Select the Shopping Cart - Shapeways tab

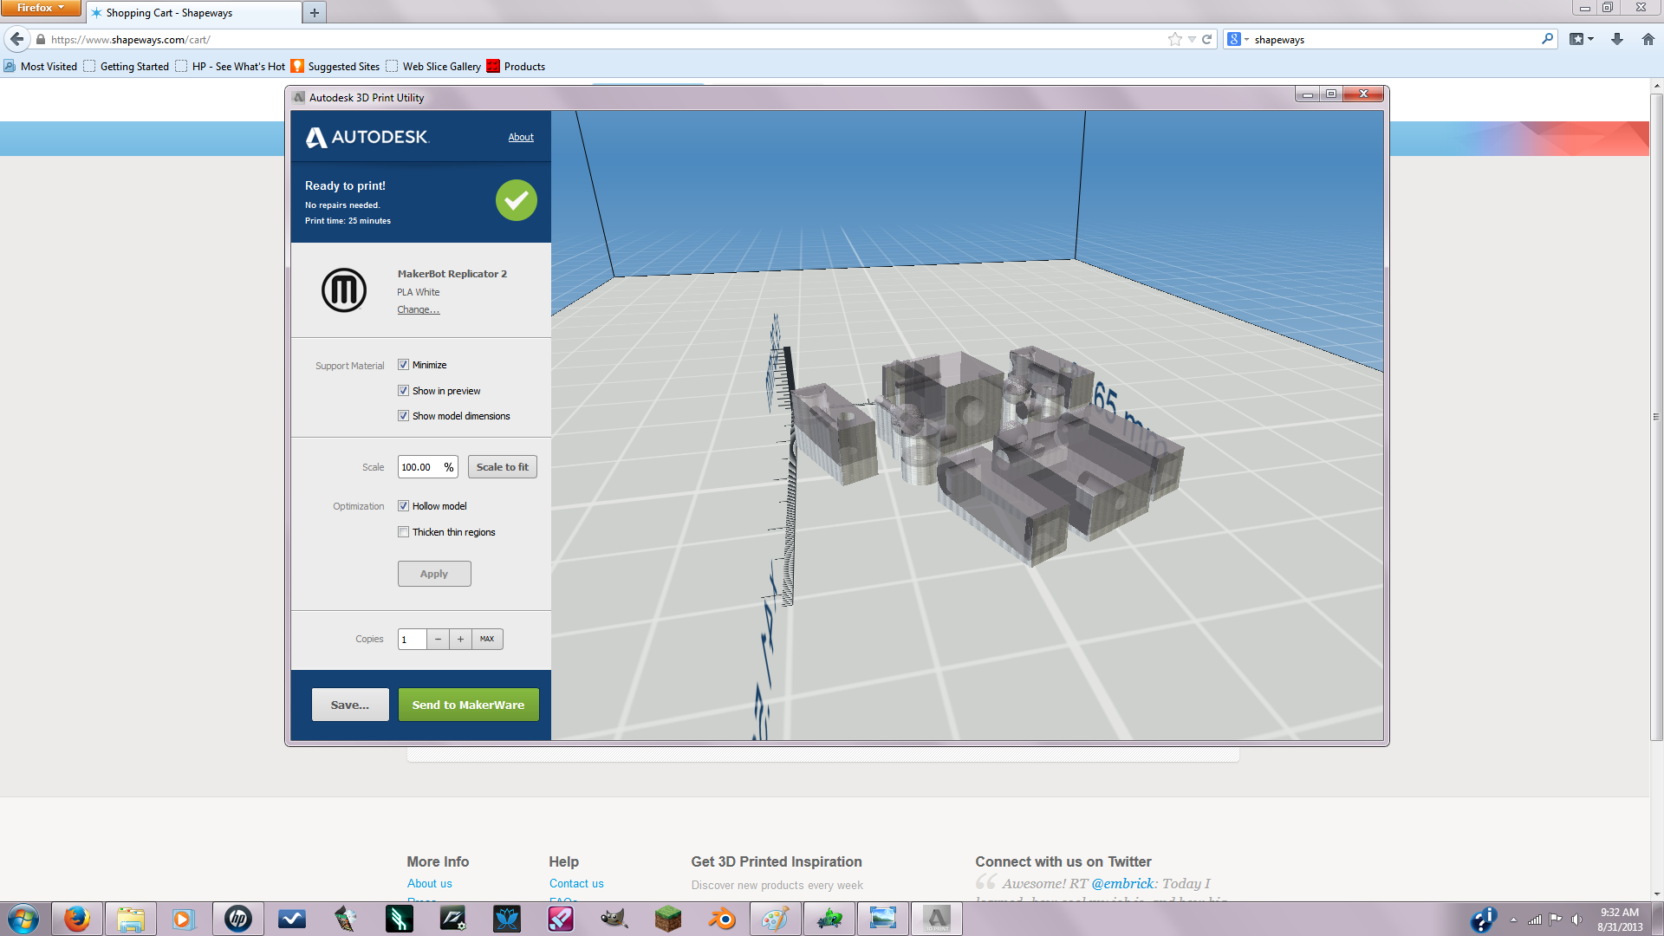pyautogui.click(x=195, y=13)
